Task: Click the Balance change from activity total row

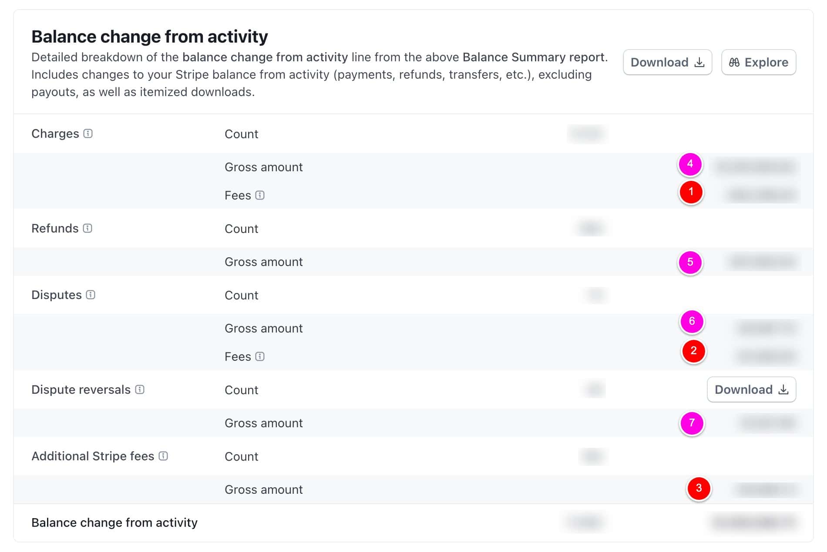Action: click(413, 522)
